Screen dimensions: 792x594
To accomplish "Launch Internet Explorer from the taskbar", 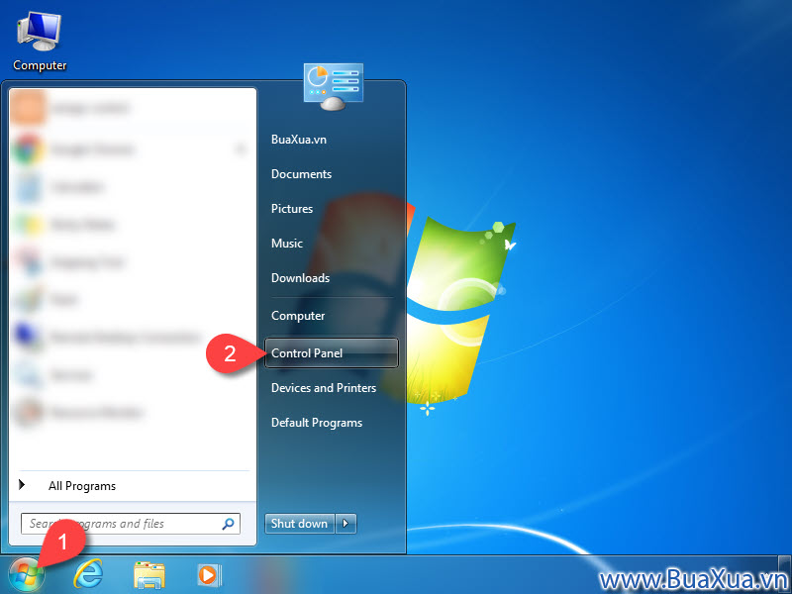I will [88, 575].
